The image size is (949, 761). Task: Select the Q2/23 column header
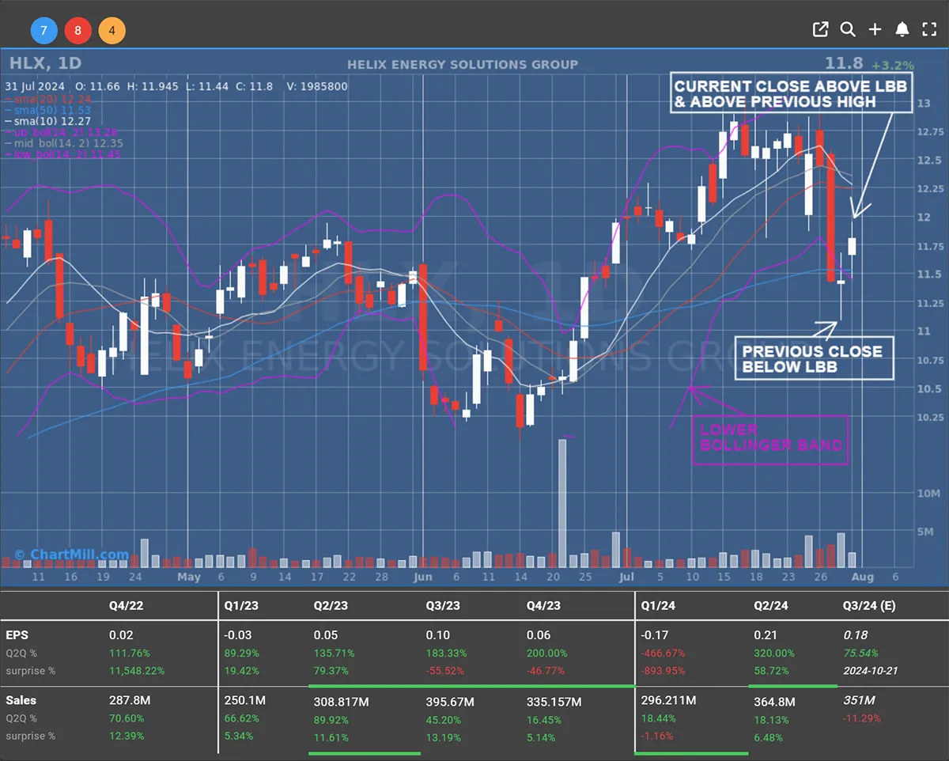pyautogui.click(x=331, y=606)
